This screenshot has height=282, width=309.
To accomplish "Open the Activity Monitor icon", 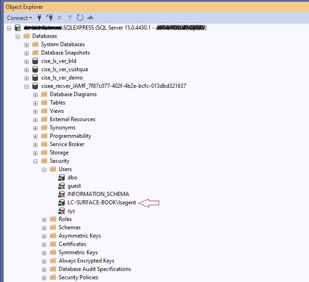I will [90, 18].
